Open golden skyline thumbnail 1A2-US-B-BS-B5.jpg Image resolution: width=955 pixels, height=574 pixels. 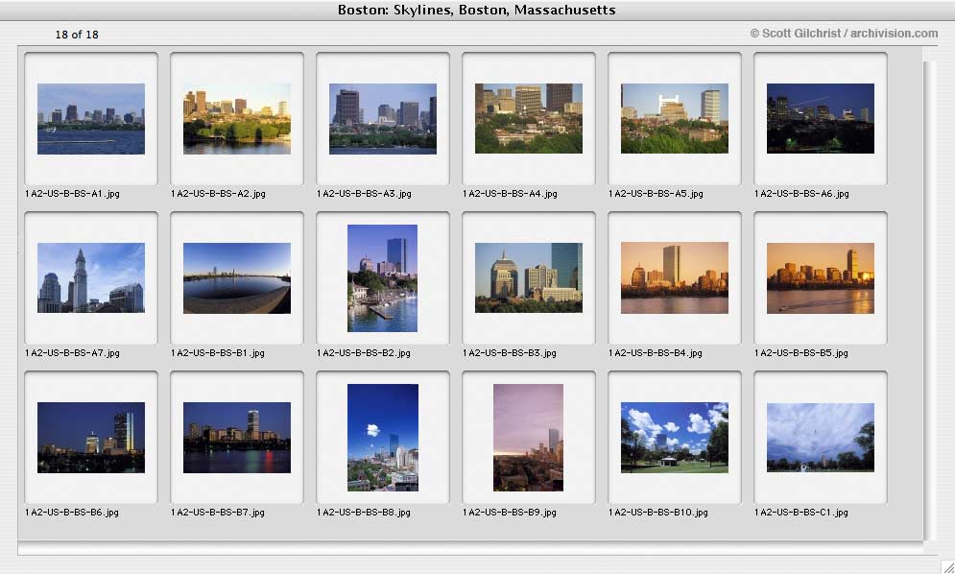[x=821, y=277]
